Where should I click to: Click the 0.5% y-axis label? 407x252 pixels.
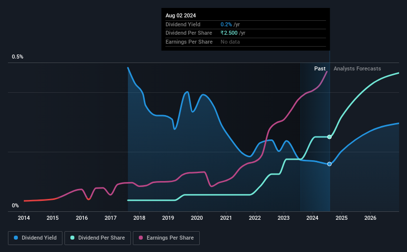[x=18, y=57]
